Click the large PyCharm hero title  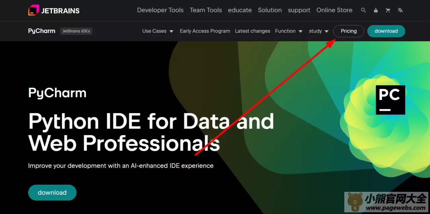click(57, 93)
